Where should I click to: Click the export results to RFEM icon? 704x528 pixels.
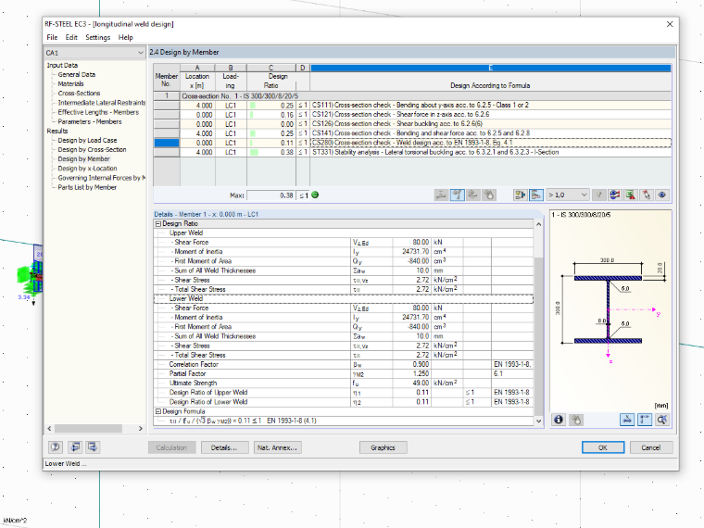(x=520, y=195)
